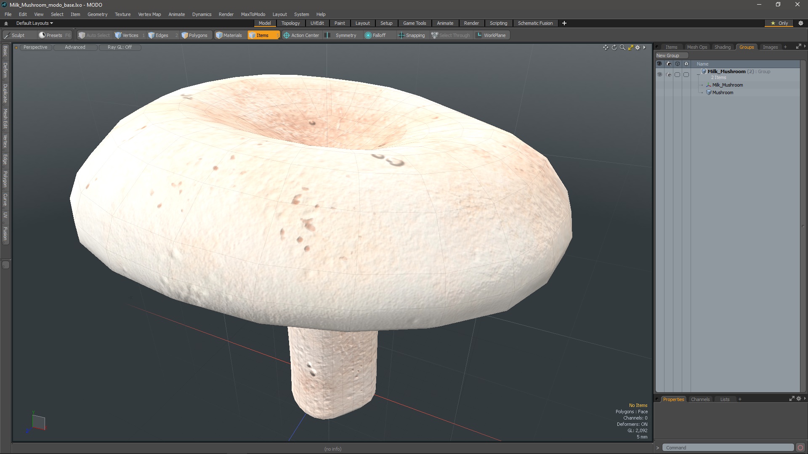Click the Command input field
The width and height of the screenshot is (808, 454).
(728, 448)
